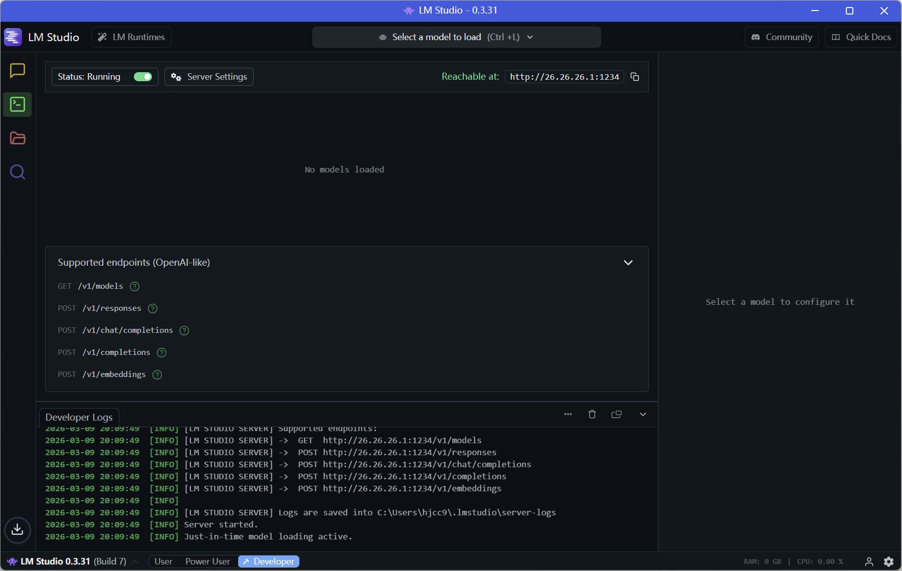
Task: Click the POST /v1/chat/completions endpoint text
Action: 115,330
